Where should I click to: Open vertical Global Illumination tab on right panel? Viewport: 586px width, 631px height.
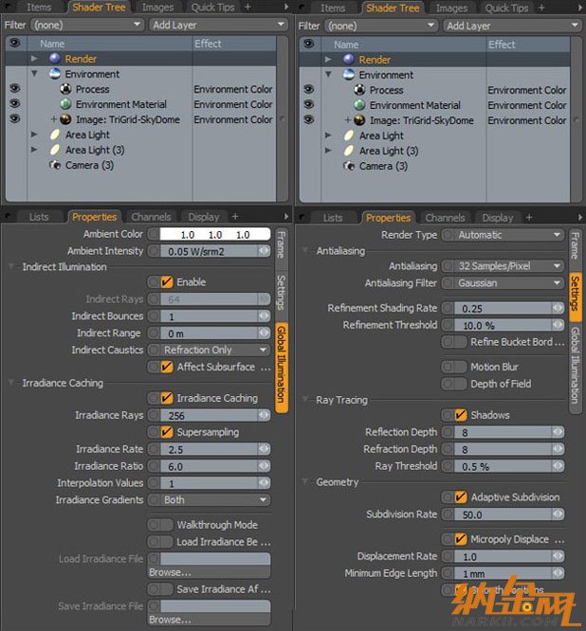pyautogui.click(x=575, y=365)
